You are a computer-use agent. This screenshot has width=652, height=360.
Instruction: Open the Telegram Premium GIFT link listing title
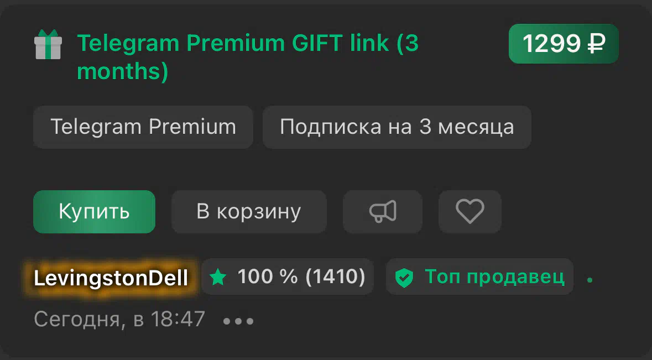248,57
